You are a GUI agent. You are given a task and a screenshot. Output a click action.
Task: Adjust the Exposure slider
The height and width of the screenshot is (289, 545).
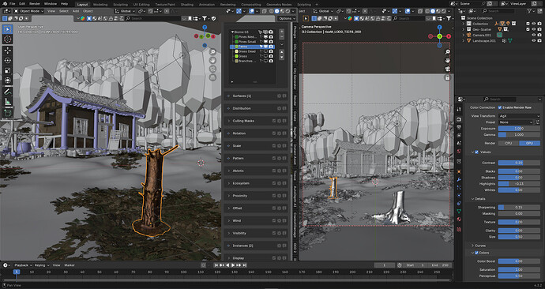(519, 129)
